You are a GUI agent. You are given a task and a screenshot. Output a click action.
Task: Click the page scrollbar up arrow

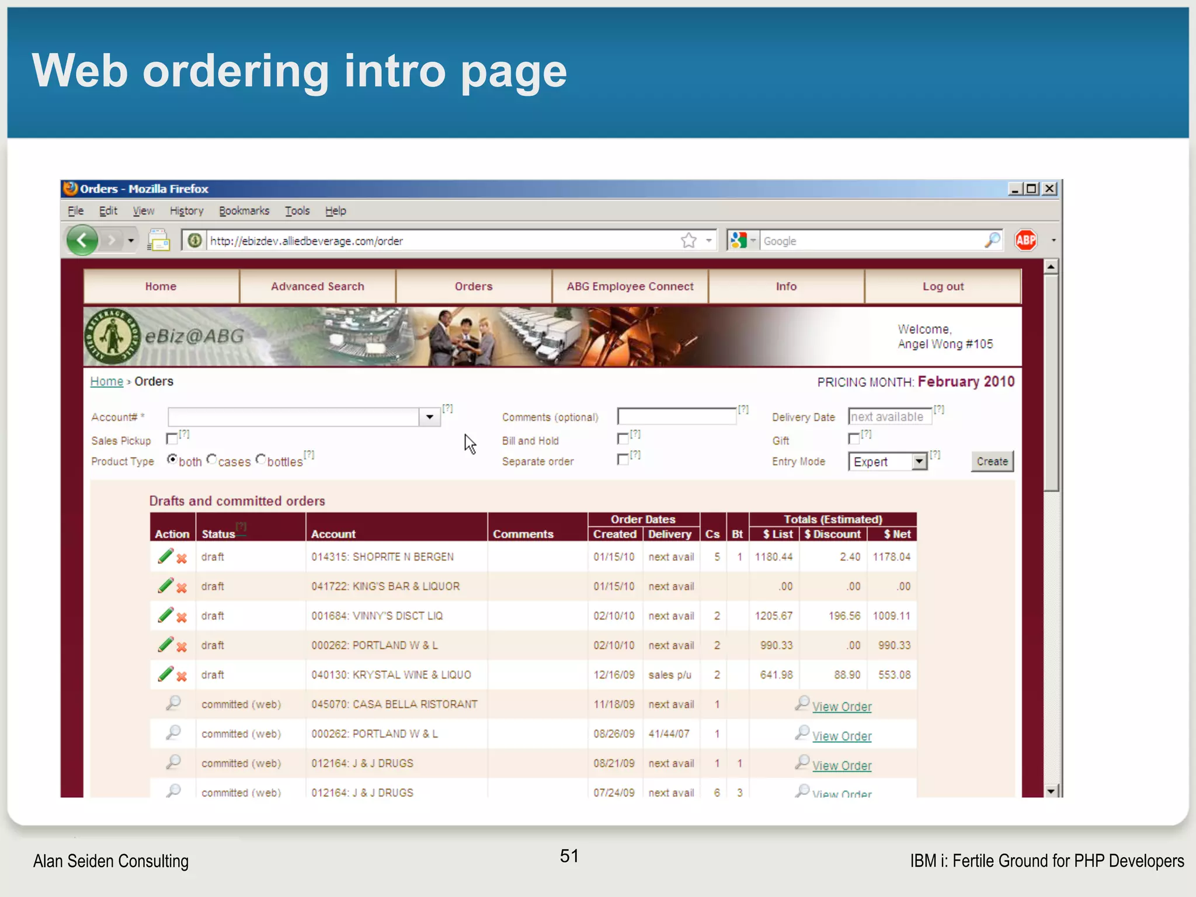click(1051, 267)
